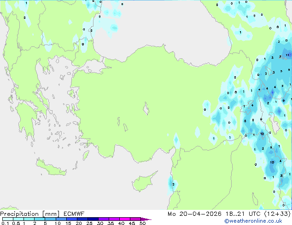Click the '(12+33)' forecast run text

pos(277,214)
